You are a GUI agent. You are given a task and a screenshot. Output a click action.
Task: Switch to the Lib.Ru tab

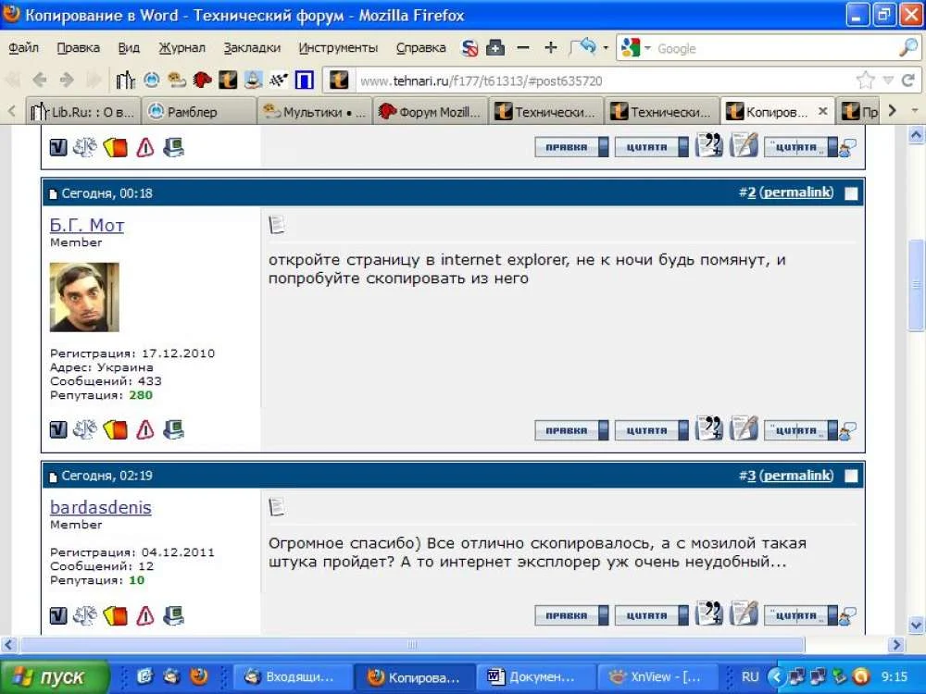pos(82,112)
